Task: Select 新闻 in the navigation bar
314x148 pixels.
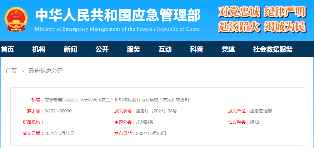Action: (x=70, y=49)
